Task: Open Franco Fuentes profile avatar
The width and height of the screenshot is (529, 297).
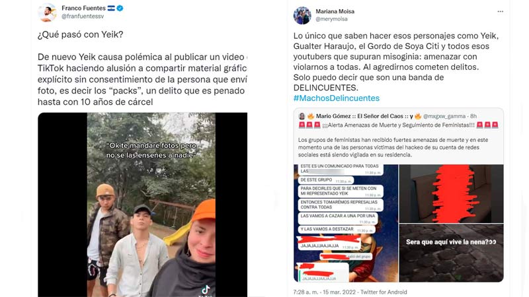Action: (47, 13)
